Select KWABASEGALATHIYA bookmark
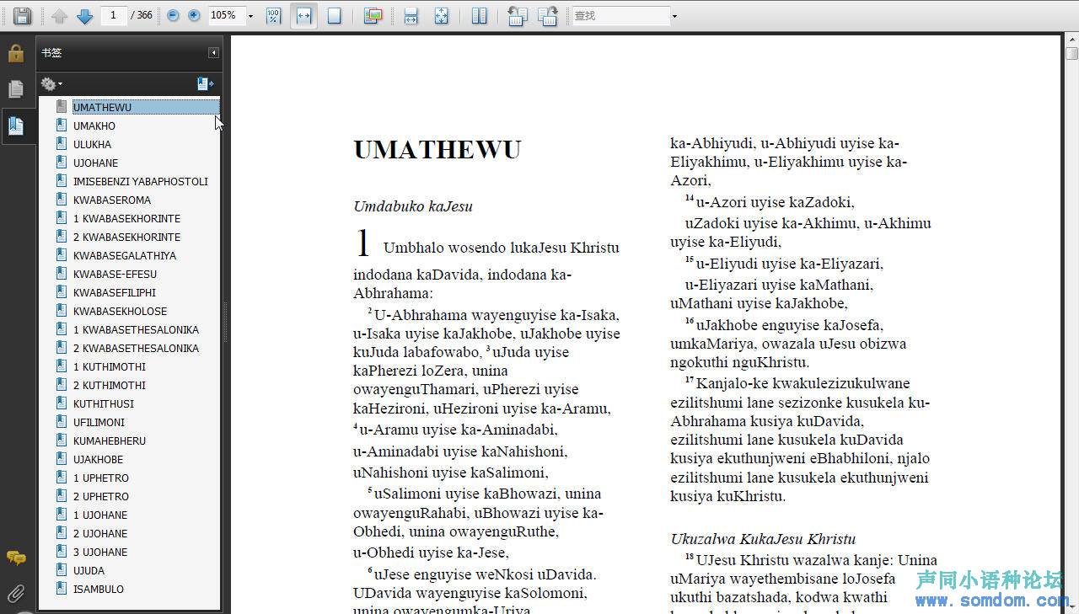 pos(125,255)
